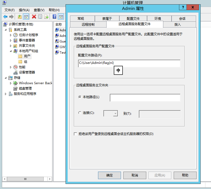Select 设备管理器 in the tree
The height and width of the screenshot is (189, 211).
coord(27,72)
